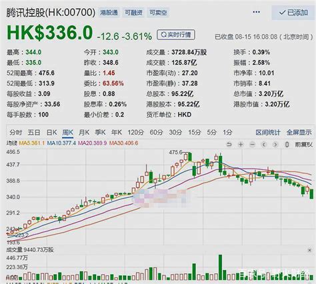Switch to the 季K chart tab
The height and width of the screenshot is (284, 316).
point(100,133)
